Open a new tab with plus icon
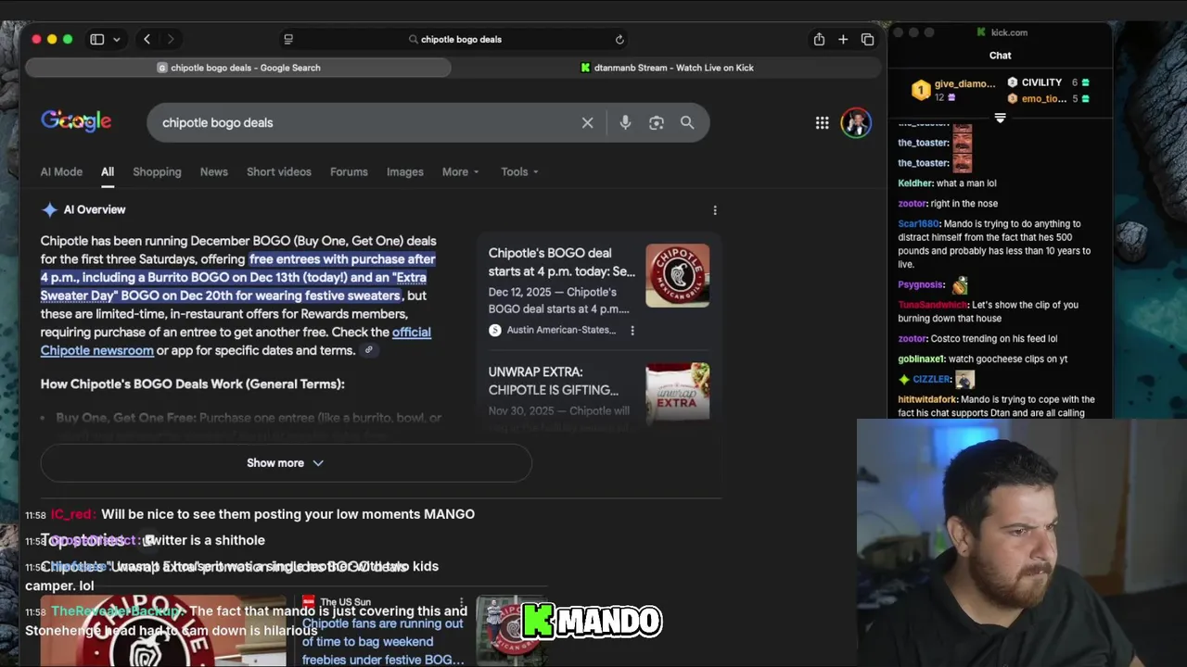 843,39
